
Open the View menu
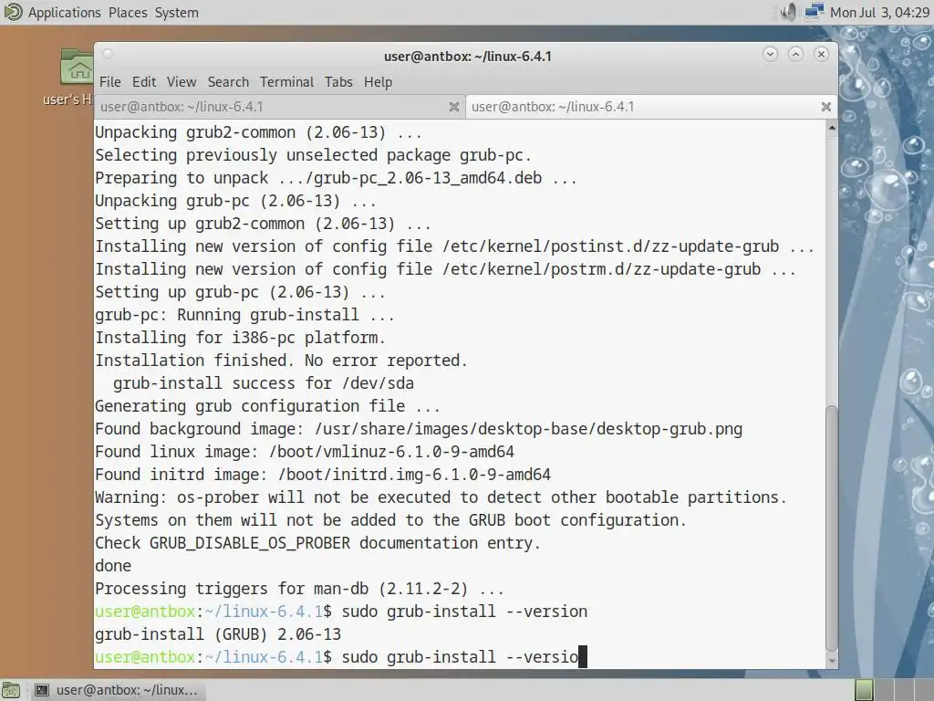point(182,81)
